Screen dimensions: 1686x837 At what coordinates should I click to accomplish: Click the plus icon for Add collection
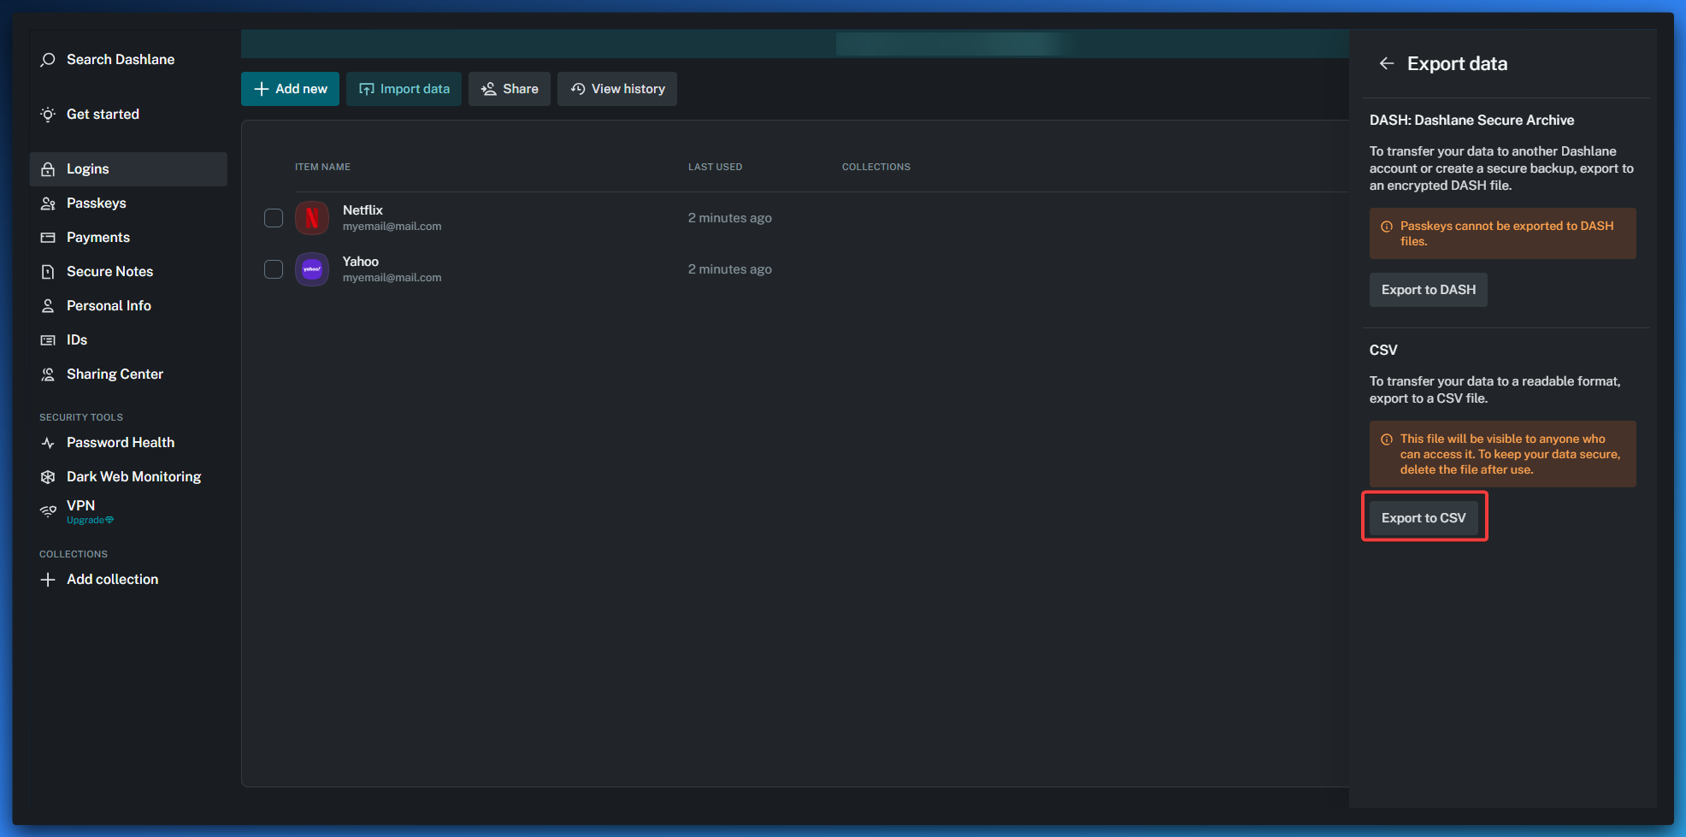48,580
